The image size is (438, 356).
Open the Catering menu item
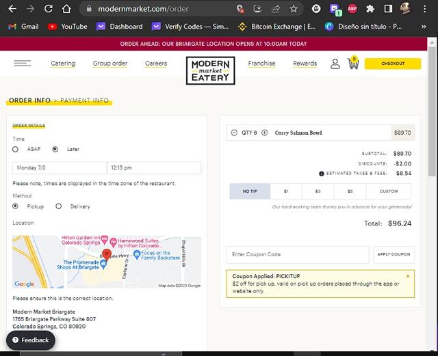click(63, 64)
